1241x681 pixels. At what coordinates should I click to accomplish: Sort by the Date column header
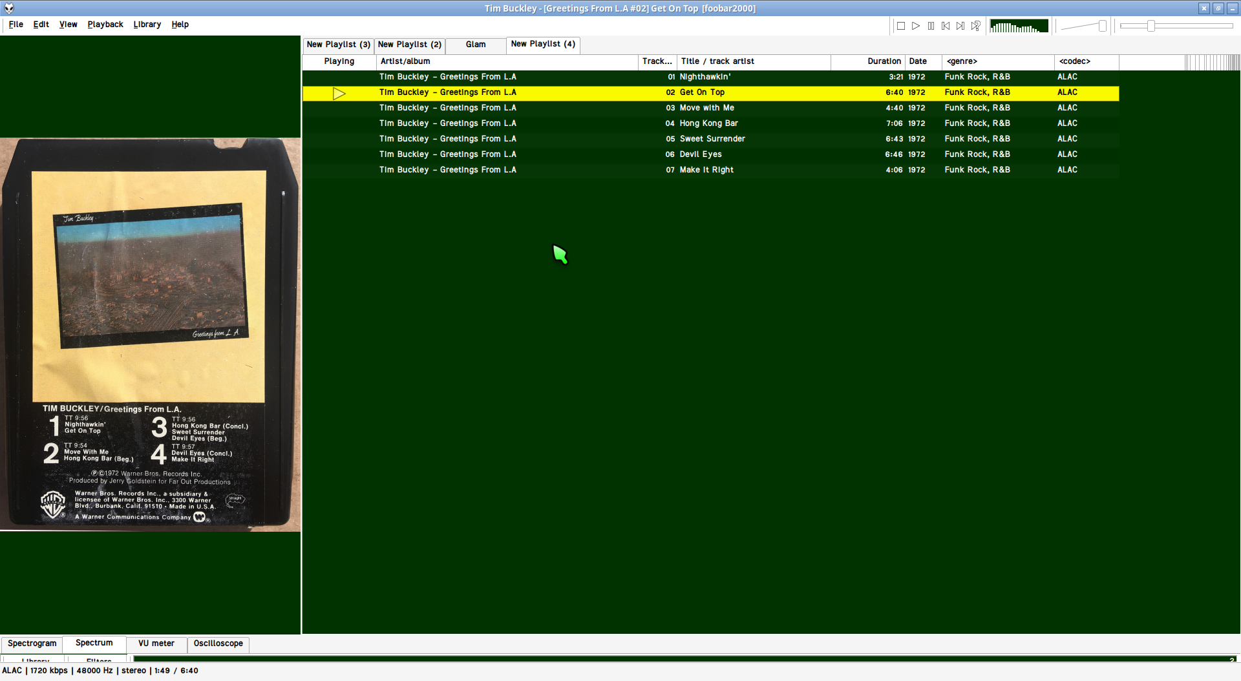click(923, 61)
